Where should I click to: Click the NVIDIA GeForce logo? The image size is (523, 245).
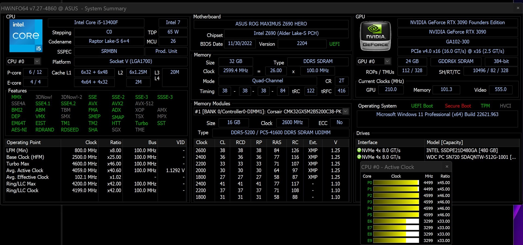pyautogui.click(x=375, y=36)
